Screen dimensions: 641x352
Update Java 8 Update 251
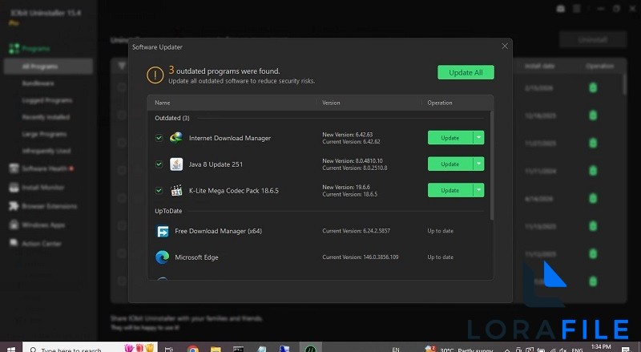pyautogui.click(x=450, y=164)
